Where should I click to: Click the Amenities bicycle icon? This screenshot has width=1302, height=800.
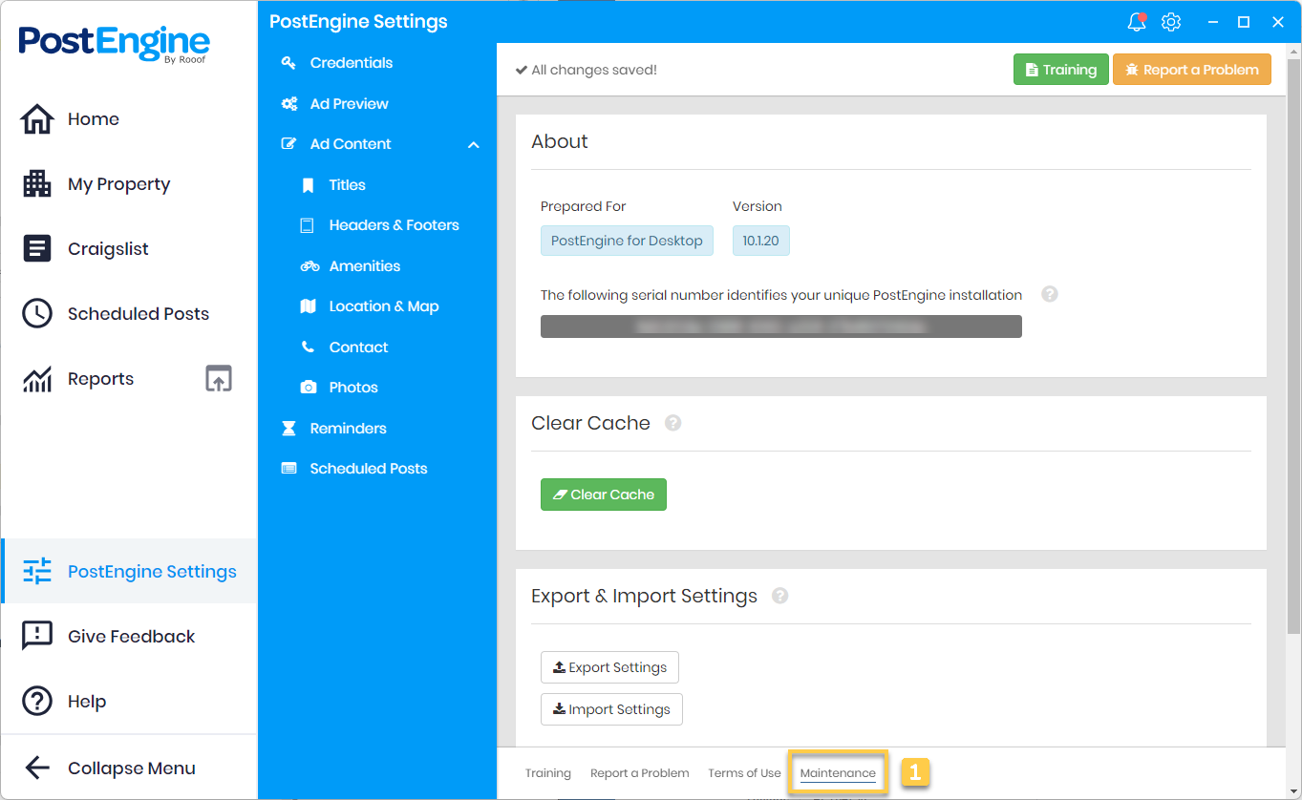[309, 266]
